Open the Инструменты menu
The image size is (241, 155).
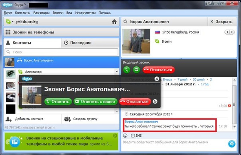pyautogui.click(x=85, y=13)
